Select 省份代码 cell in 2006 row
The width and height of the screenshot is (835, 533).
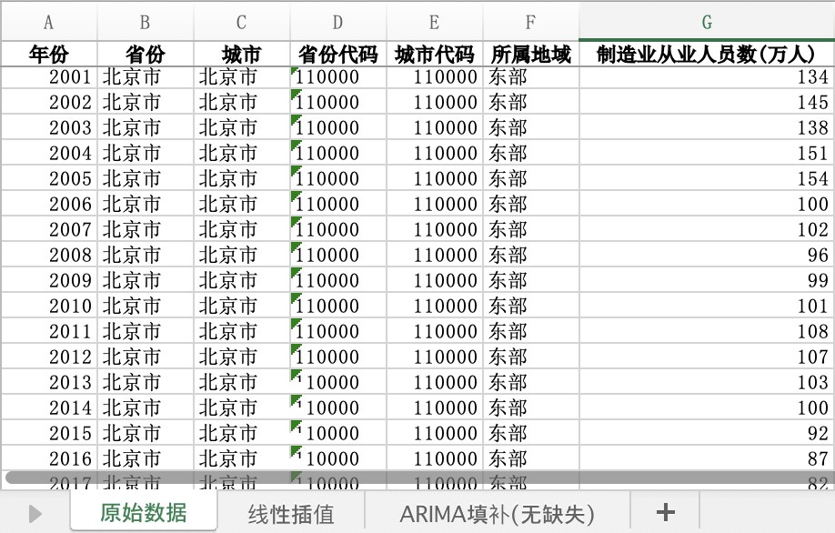pos(338,204)
